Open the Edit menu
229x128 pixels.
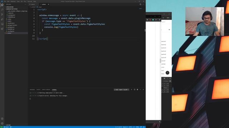(8, 1)
